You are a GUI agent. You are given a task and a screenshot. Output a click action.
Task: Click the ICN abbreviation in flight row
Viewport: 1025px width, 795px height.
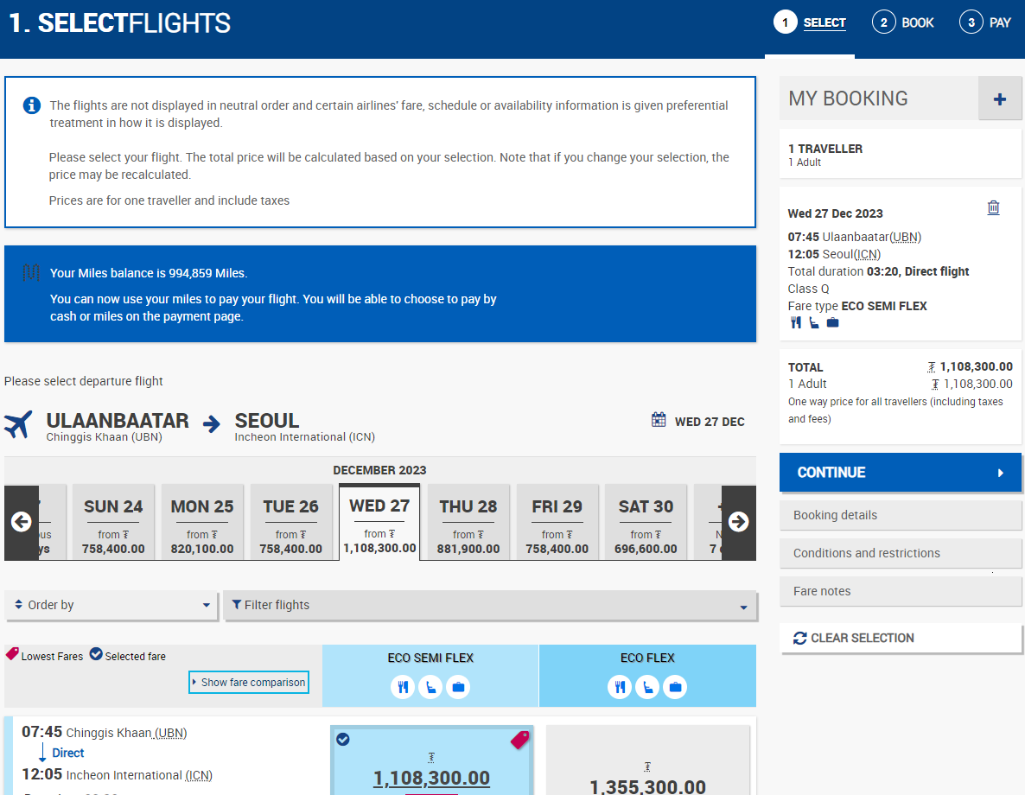tap(199, 775)
